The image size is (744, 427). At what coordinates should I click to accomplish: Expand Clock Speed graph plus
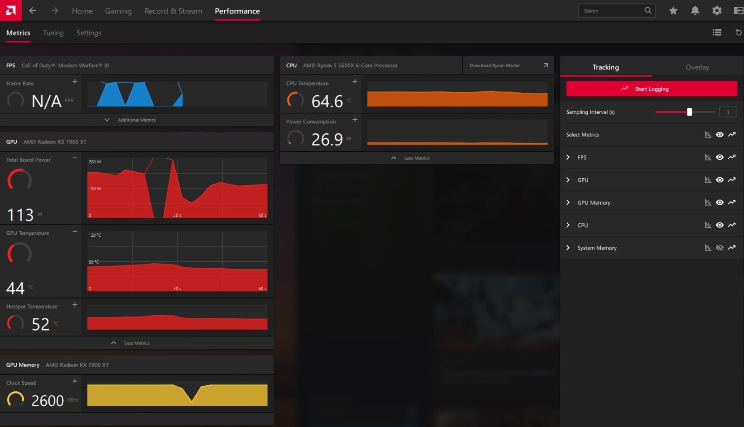click(75, 381)
